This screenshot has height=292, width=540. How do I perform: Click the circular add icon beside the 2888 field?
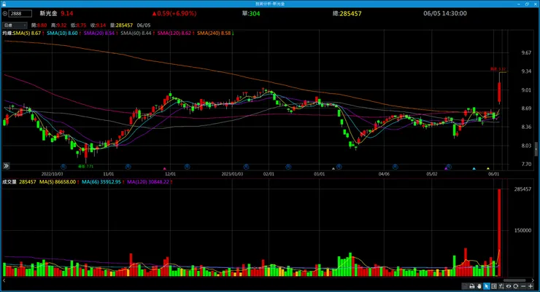5,14
